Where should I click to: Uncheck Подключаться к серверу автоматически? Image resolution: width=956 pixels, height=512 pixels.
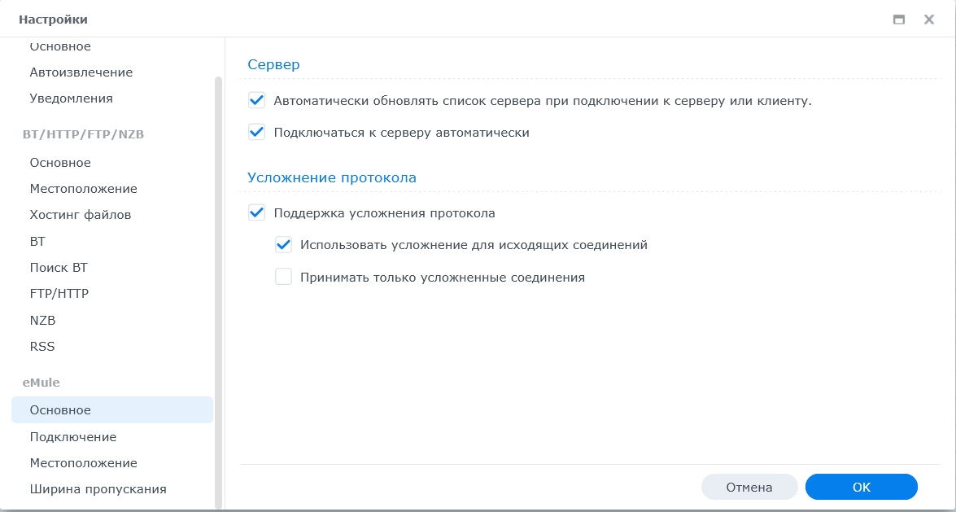click(x=257, y=131)
